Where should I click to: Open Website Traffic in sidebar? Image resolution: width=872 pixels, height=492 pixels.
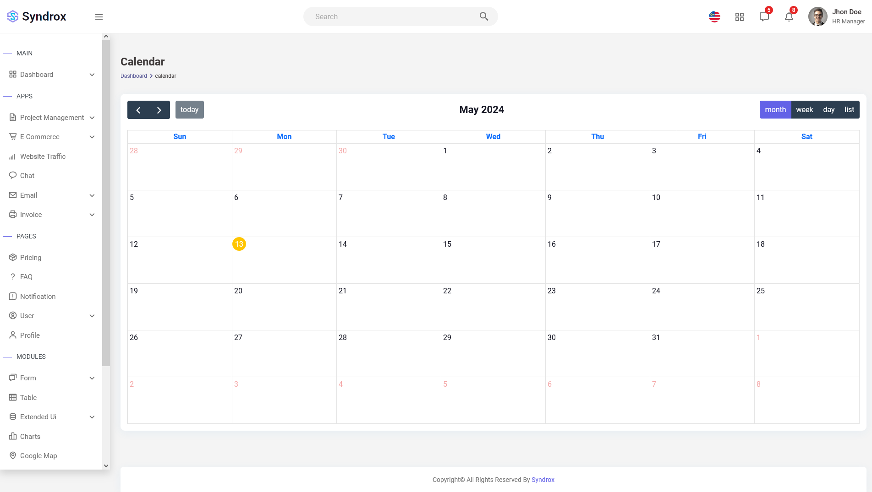pos(43,157)
